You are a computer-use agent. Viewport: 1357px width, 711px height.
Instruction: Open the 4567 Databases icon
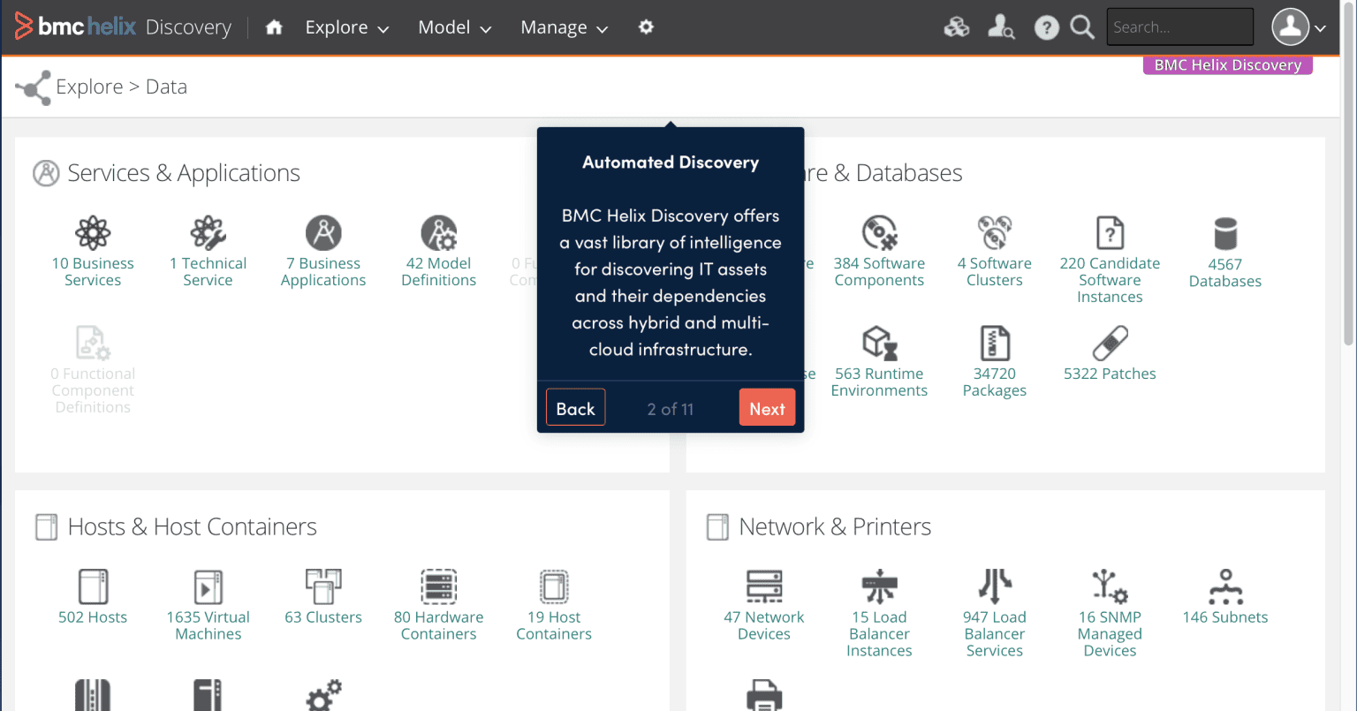[x=1224, y=233]
